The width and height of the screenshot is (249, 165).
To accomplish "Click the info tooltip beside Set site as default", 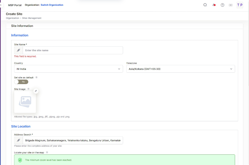I will click(x=36, y=77).
